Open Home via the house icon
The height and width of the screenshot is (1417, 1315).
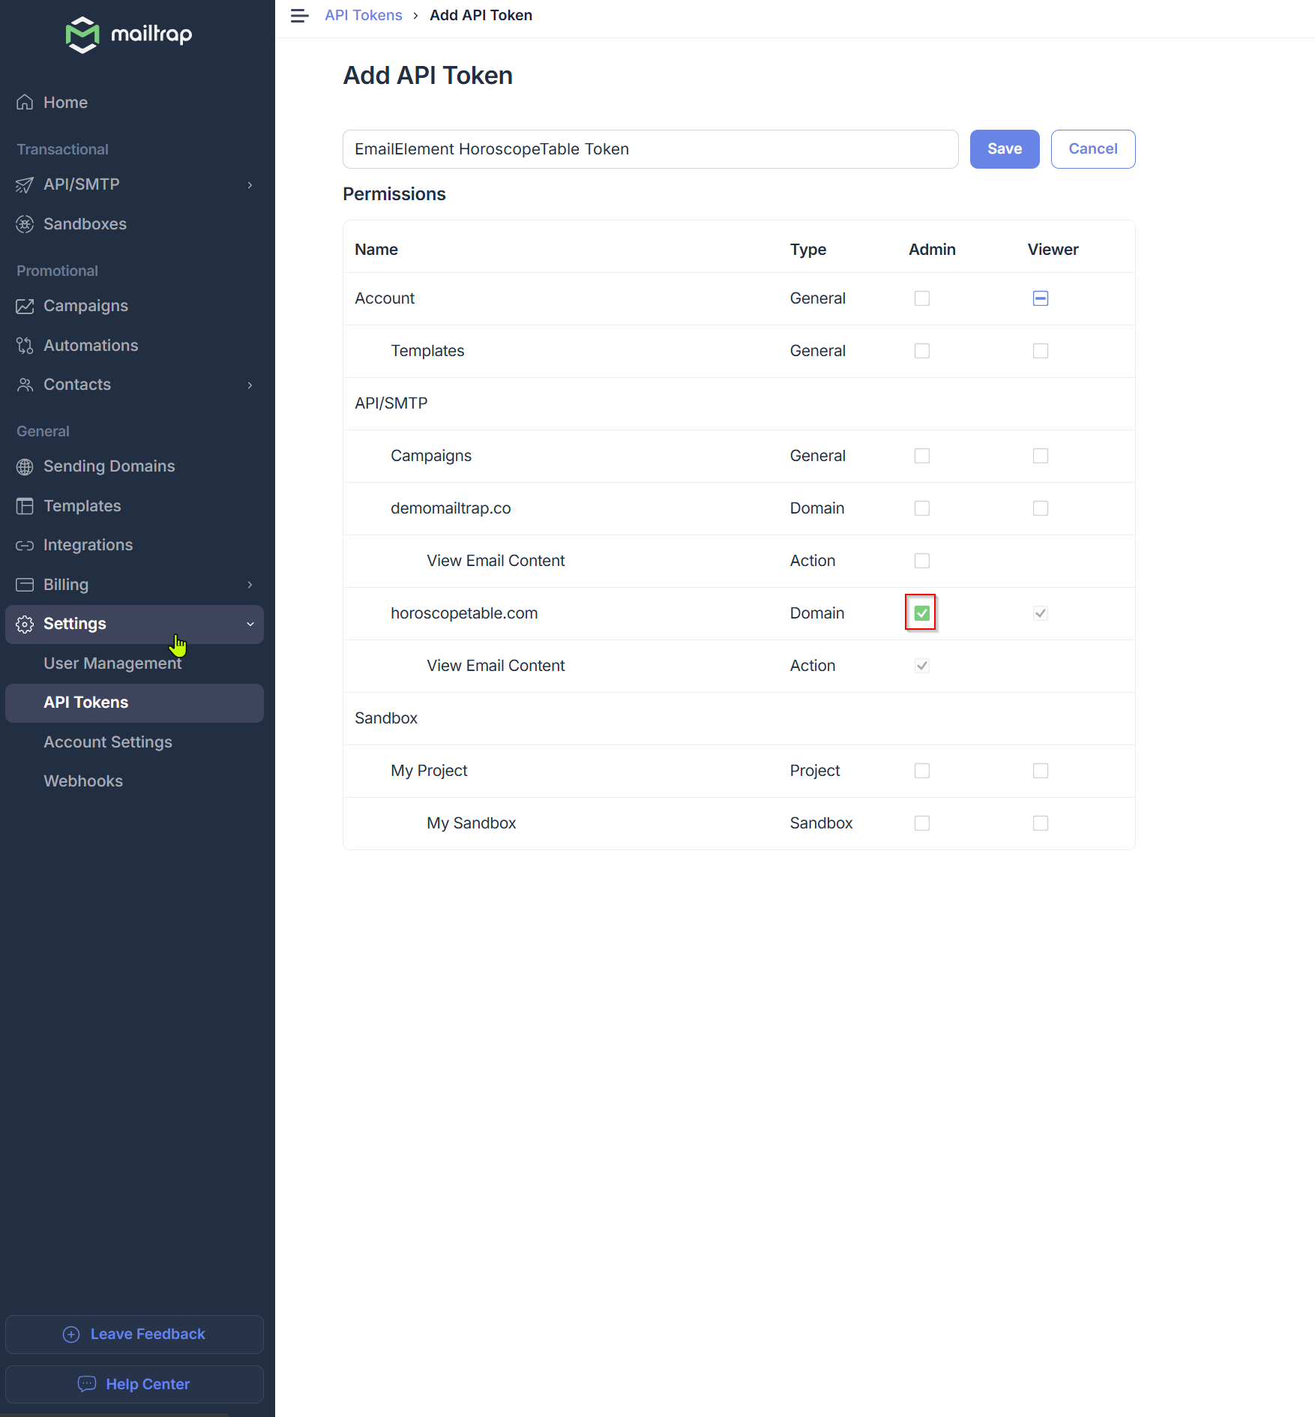click(25, 103)
